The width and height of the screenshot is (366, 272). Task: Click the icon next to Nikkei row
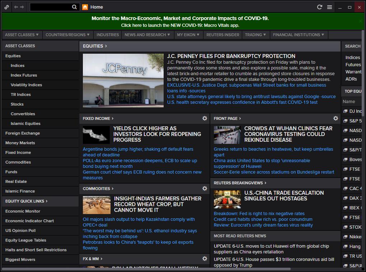345,237
